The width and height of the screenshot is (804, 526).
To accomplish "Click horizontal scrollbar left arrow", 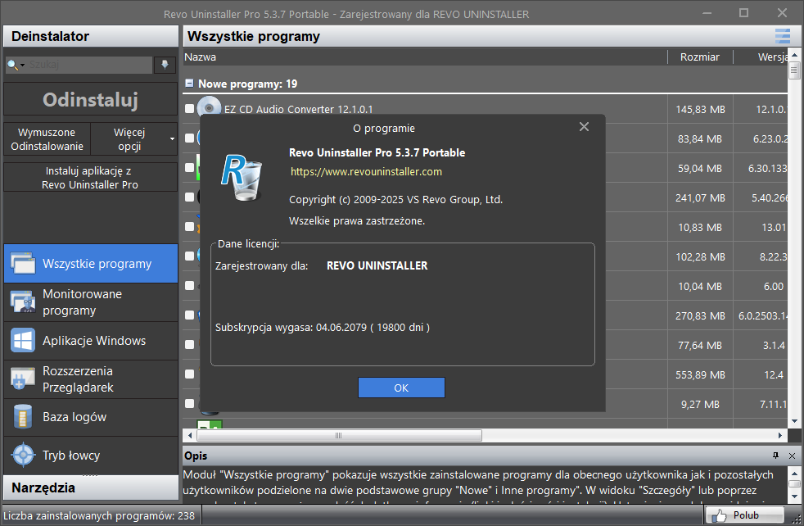I will point(190,435).
